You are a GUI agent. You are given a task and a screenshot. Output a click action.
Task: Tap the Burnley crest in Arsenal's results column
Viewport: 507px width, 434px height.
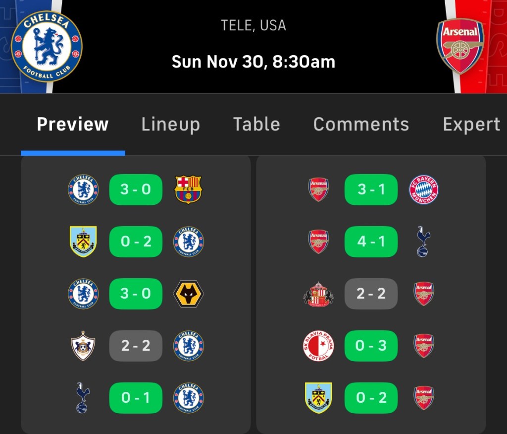coord(318,398)
